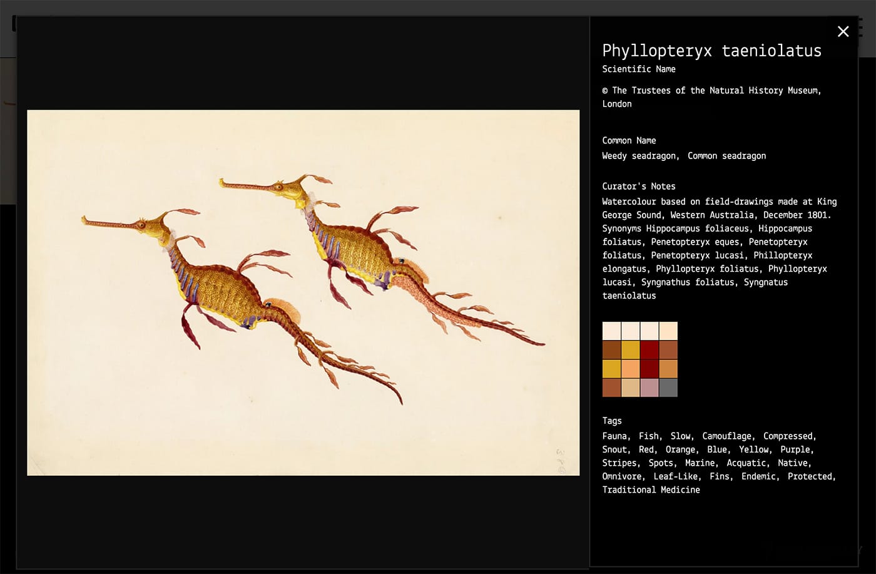Image resolution: width=876 pixels, height=574 pixels.
Task: Click the seadragon watercolour illustration
Action: pyautogui.click(x=303, y=292)
